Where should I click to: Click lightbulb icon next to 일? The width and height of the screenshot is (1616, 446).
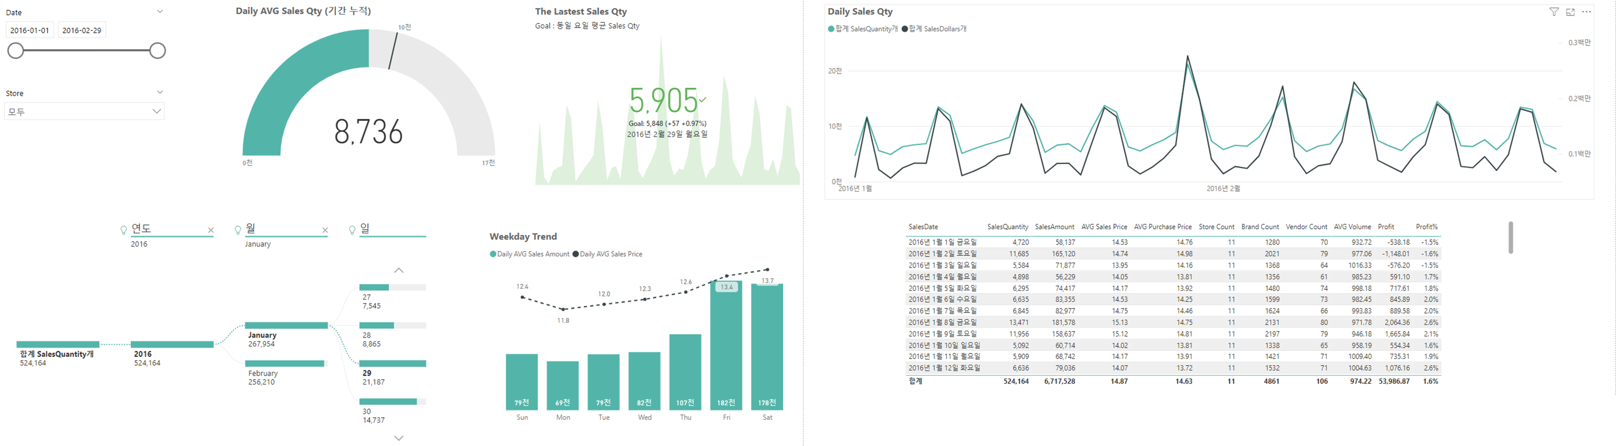click(x=352, y=230)
